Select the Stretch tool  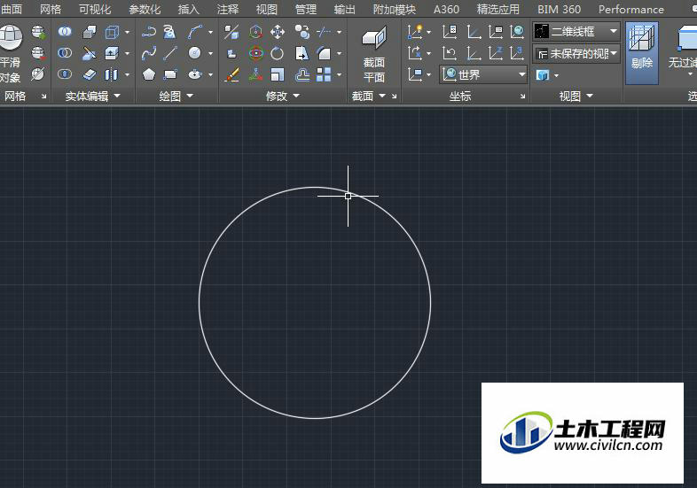tap(302, 53)
